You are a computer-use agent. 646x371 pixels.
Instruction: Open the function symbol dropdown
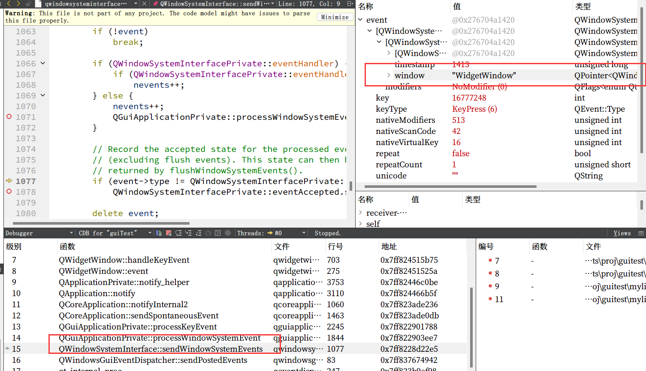[x=272, y=4]
